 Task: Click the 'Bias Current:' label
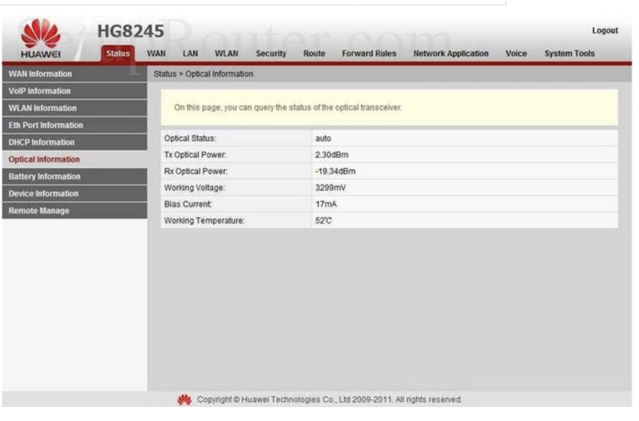[x=188, y=204]
